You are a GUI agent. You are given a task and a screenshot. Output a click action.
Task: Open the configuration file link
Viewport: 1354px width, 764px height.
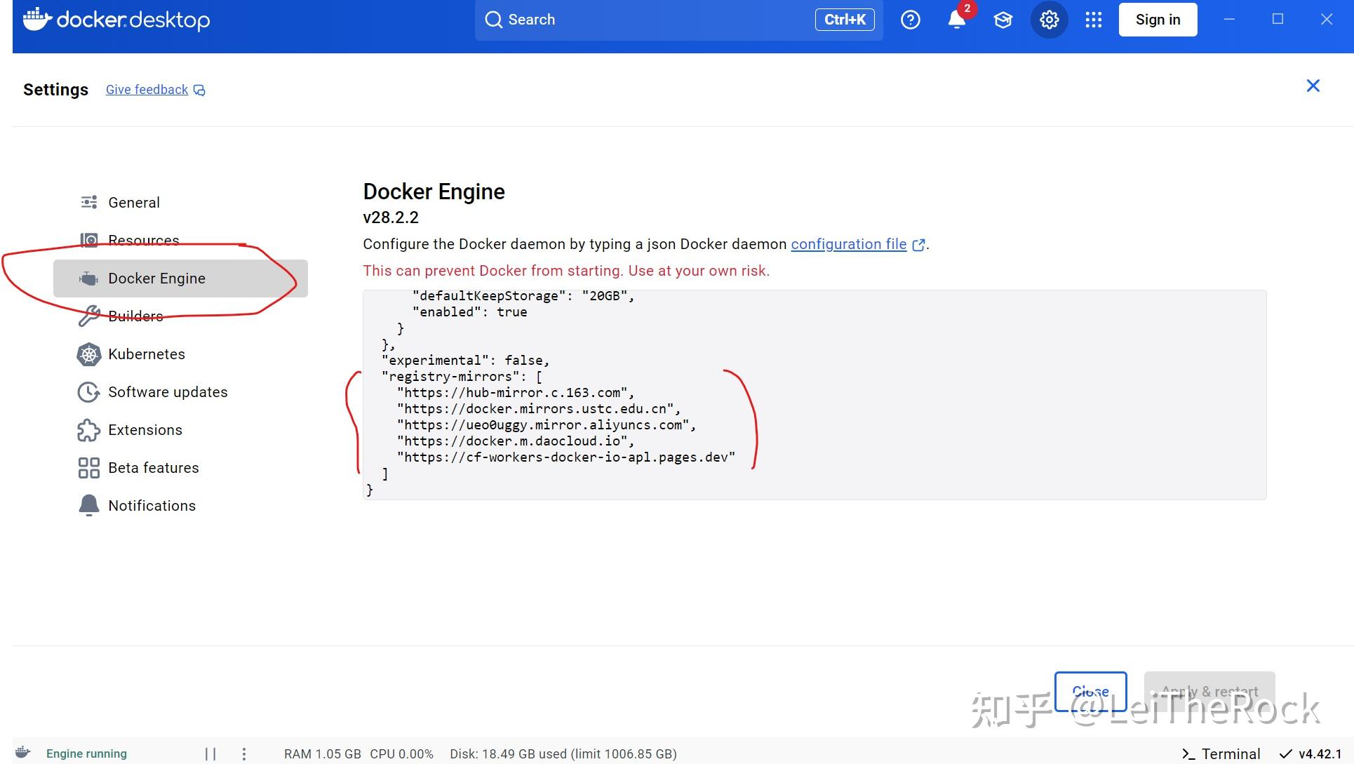tap(848, 244)
